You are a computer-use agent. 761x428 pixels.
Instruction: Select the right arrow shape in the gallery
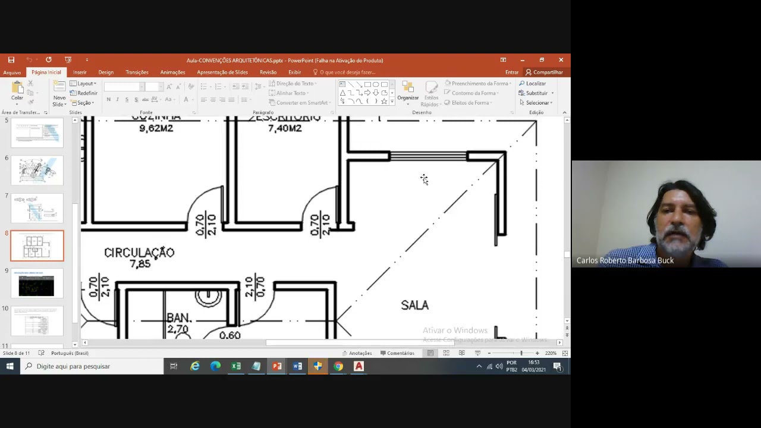point(367,93)
